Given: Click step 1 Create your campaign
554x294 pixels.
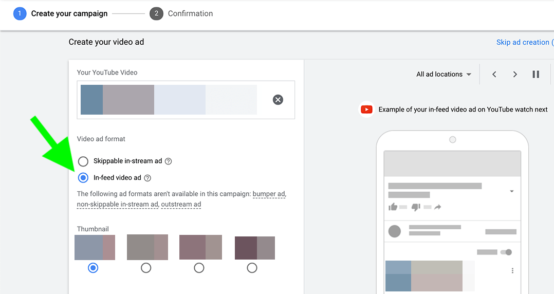Looking at the screenshot, I should pos(61,14).
